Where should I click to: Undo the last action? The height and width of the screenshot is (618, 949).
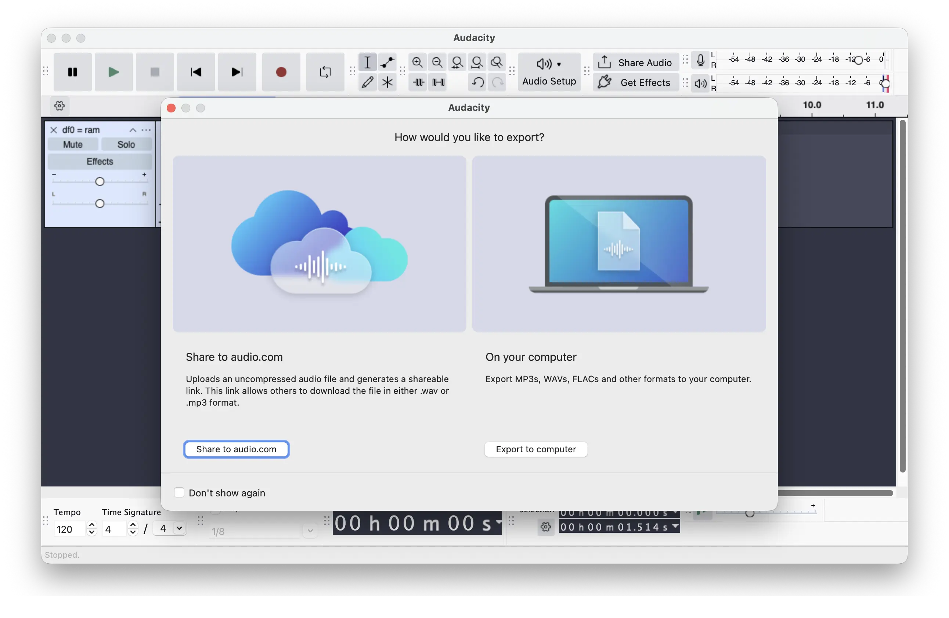pos(478,82)
